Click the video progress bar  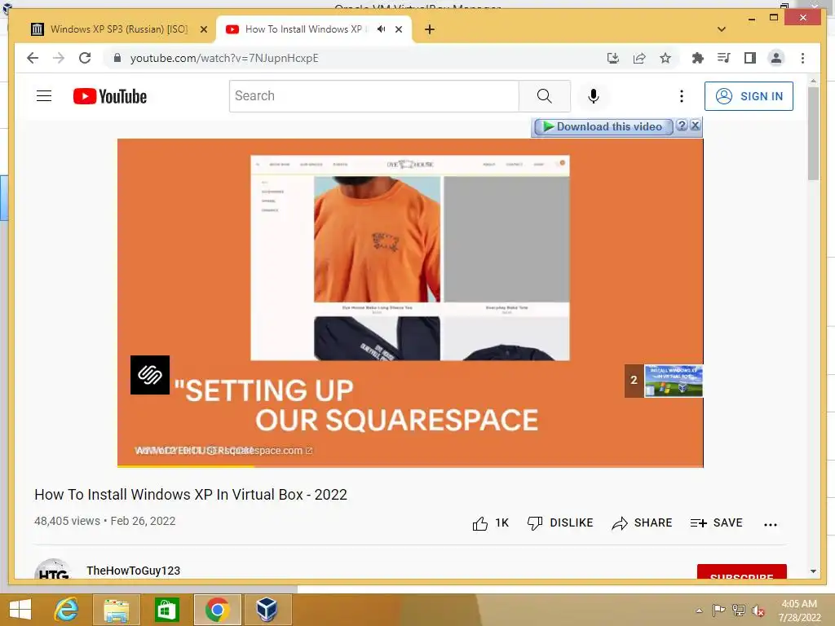coord(410,466)
